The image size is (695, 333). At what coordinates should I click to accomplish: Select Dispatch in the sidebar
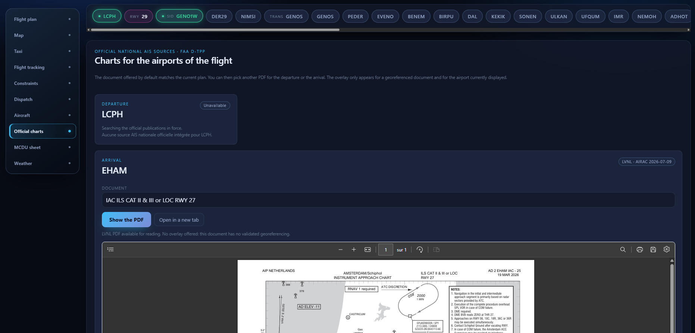pyautogui.click(x=43, y=99)
